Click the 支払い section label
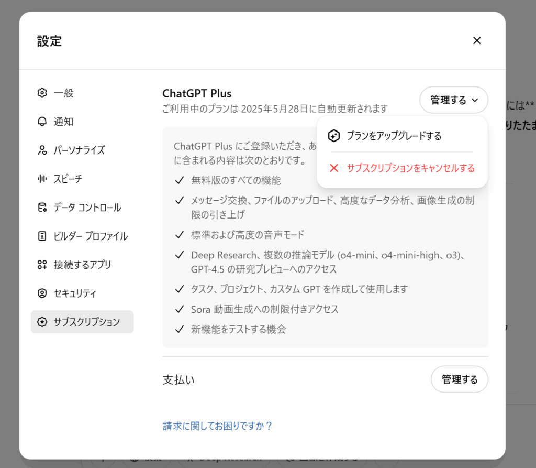Image resolution: width=536 pixels, height=468 pixels. pos(178,379)
